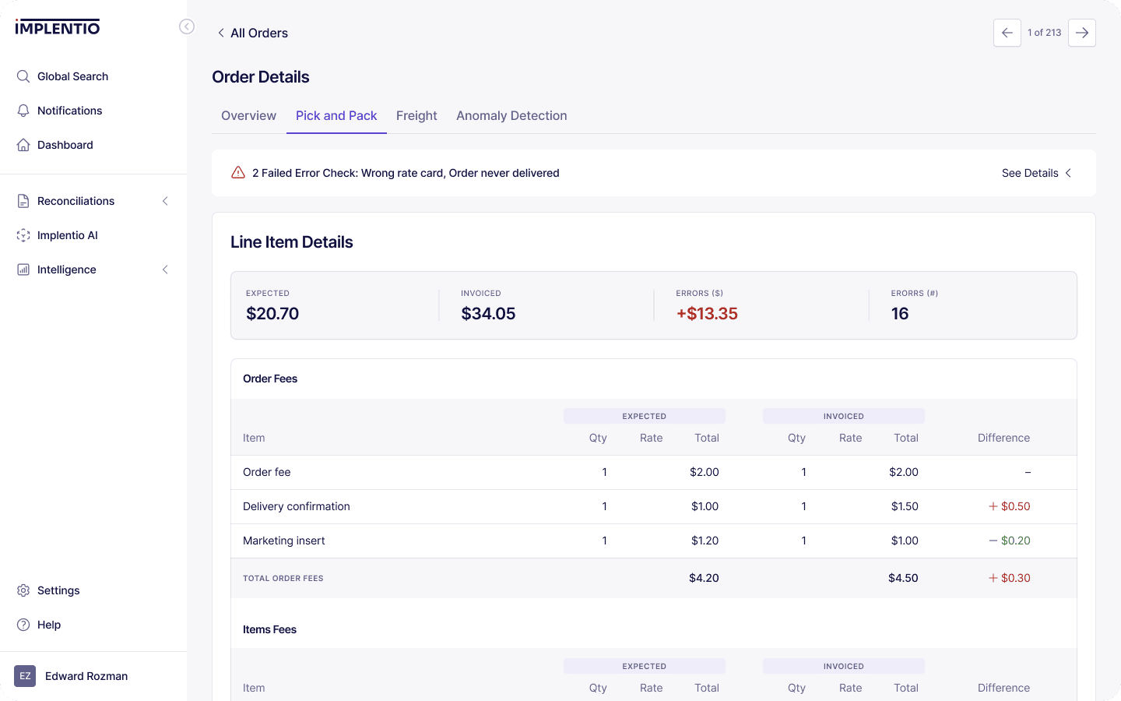Image resolution: width=1121 pixels, height=701 pixels.
Task: Select the Anomaly Detection tab
Action: tap(511, 115)
